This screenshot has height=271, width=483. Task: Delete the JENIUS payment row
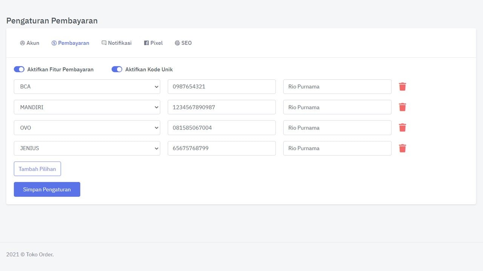(x=402, y=148)
